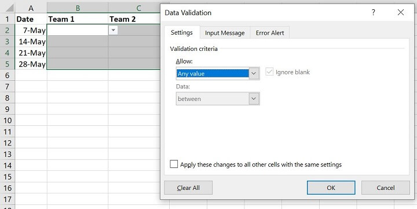Click the Team 2 header cell

pyautogui.click(x=134, y=19)
